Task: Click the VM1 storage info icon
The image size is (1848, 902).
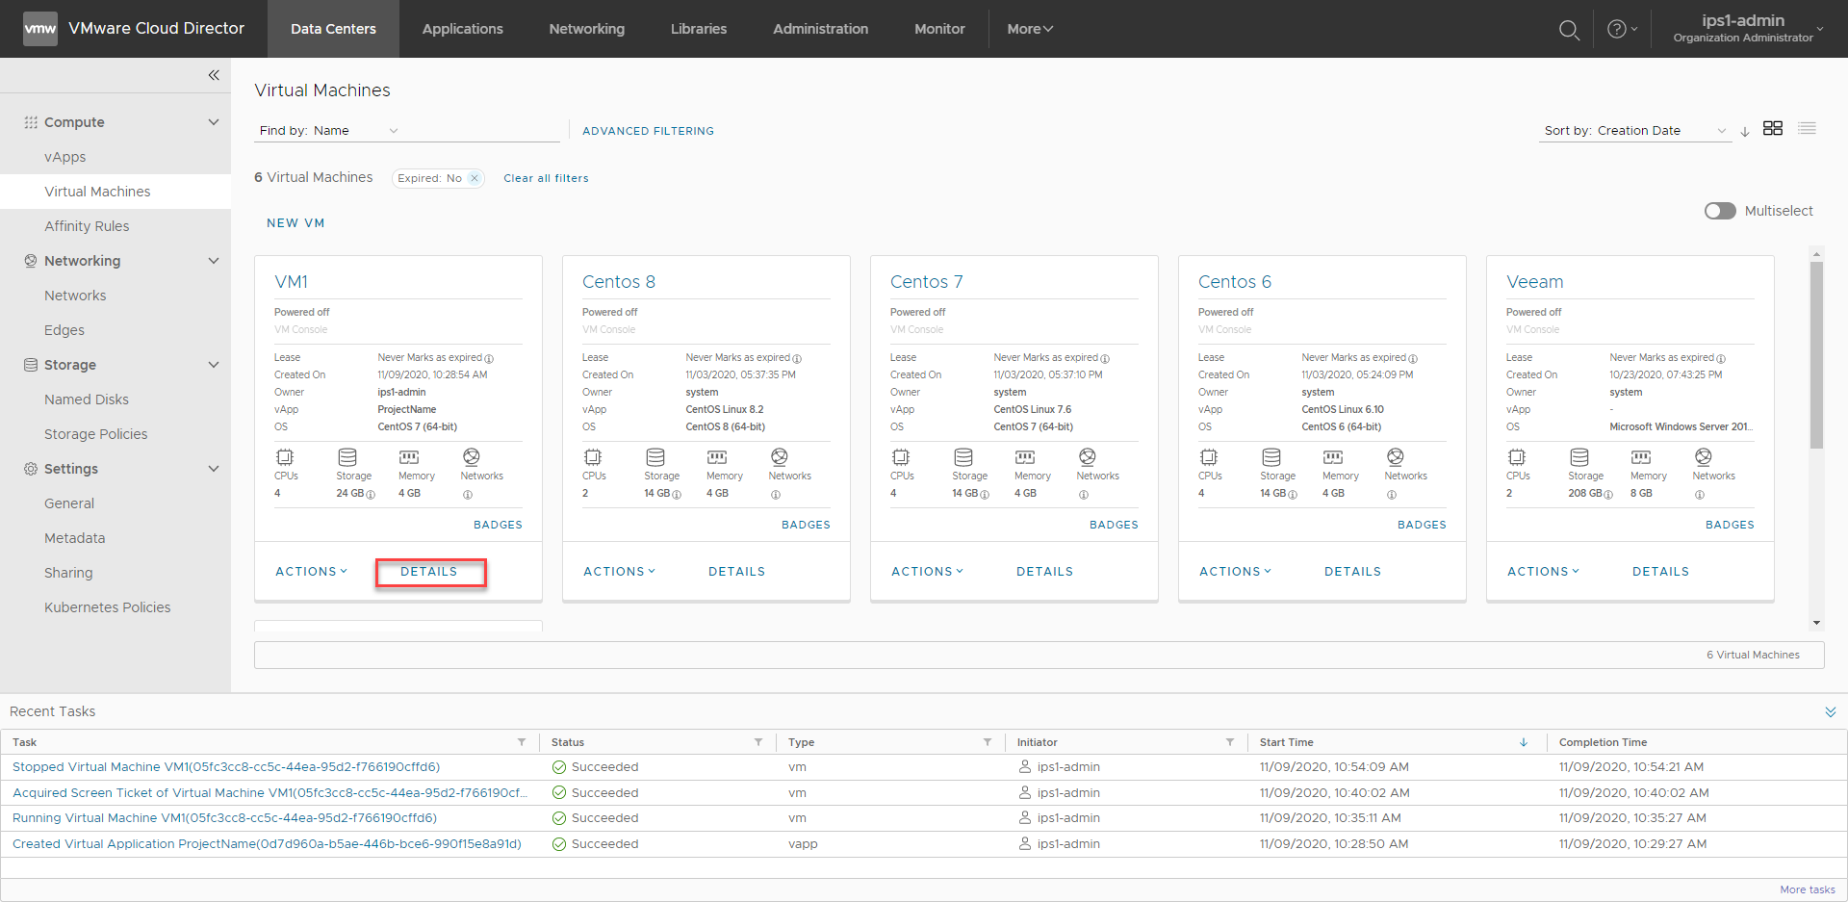Action: (371, 495)
